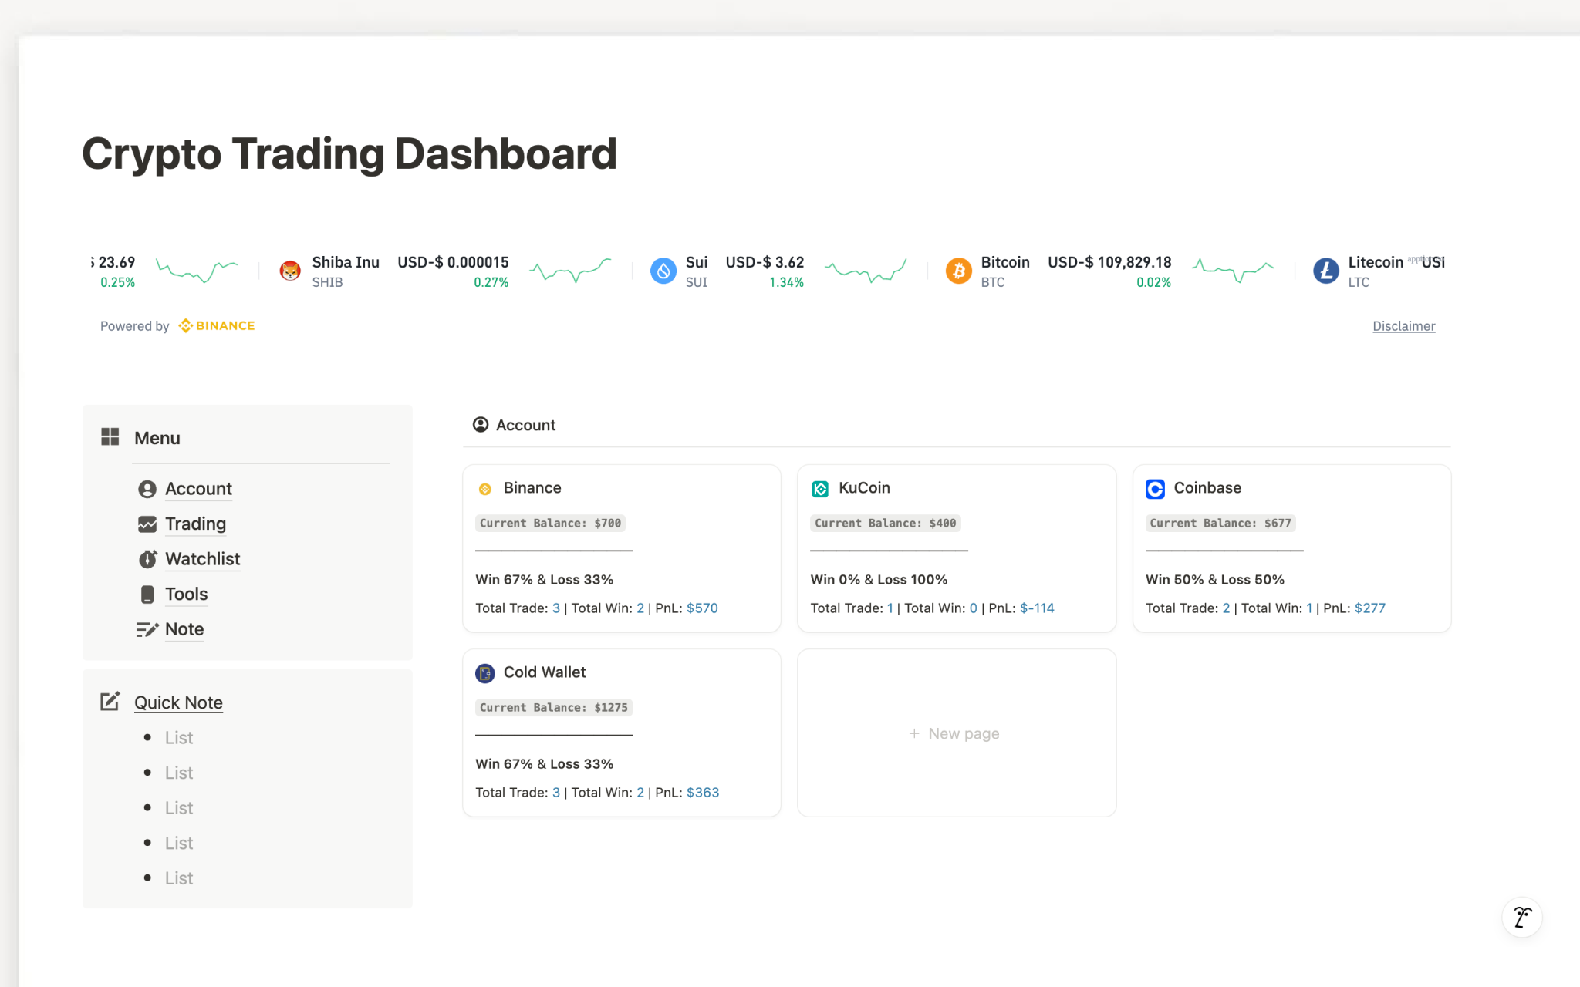This screenshot has width=1580, height=987.
Task: Click the Binance PnL value $570
Action: click(x=702, y=608)
